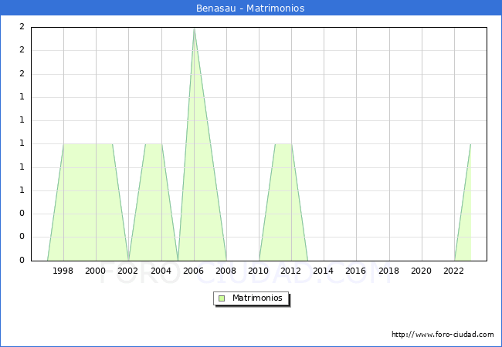The width and height of the screenshot is (502, 347).
Task: Click the 2023 data point at chart end
Action: point(470,144)
